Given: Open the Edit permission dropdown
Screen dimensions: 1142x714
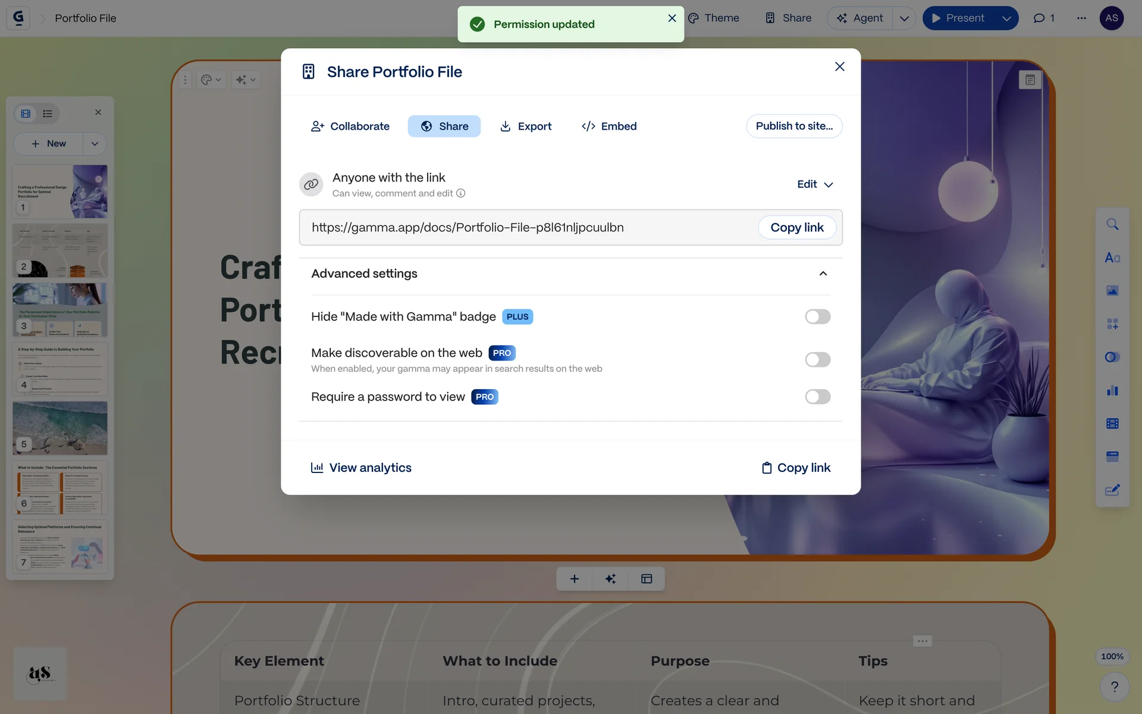Looking at the screenshot, I should coord(815,184).
